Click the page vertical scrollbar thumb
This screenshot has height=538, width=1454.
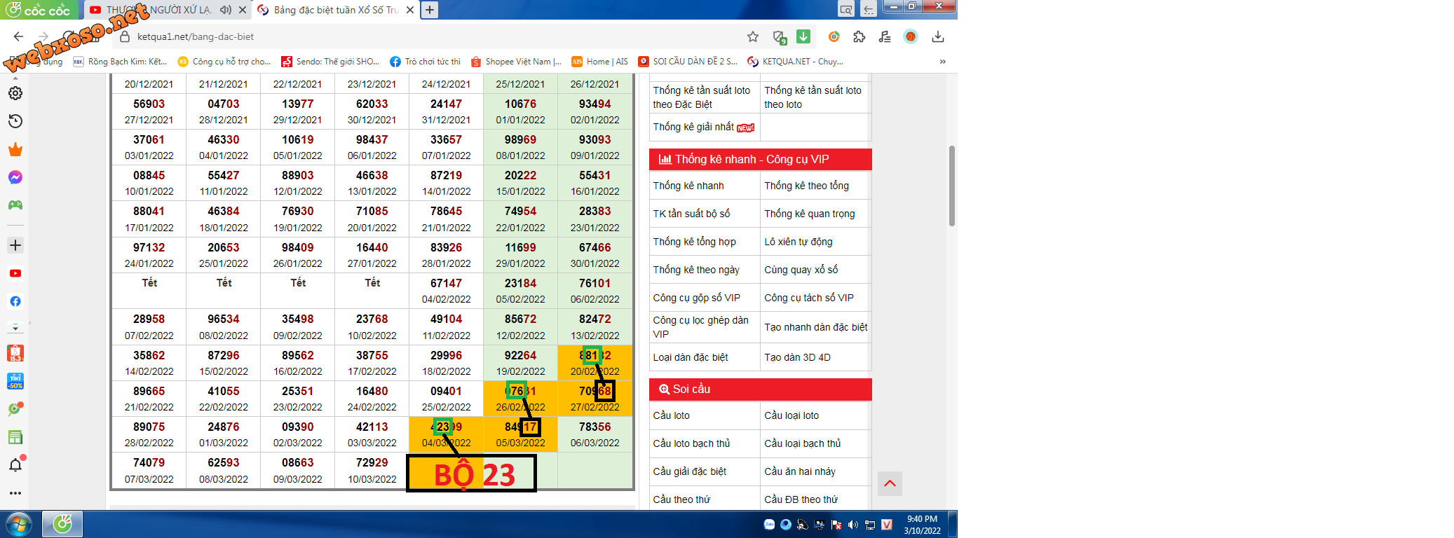(952, 186)
